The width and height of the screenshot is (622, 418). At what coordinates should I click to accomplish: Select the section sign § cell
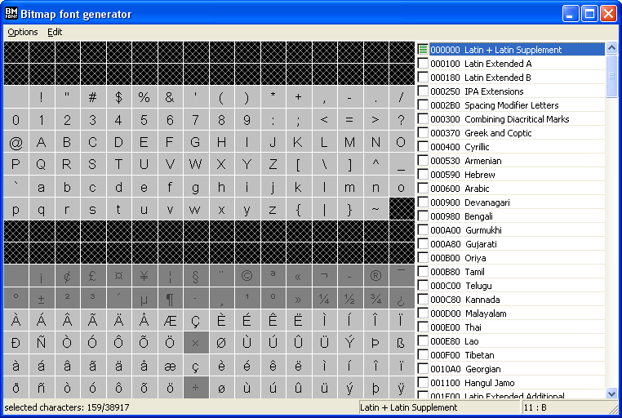pyautogui.click(x=196, y=276)
